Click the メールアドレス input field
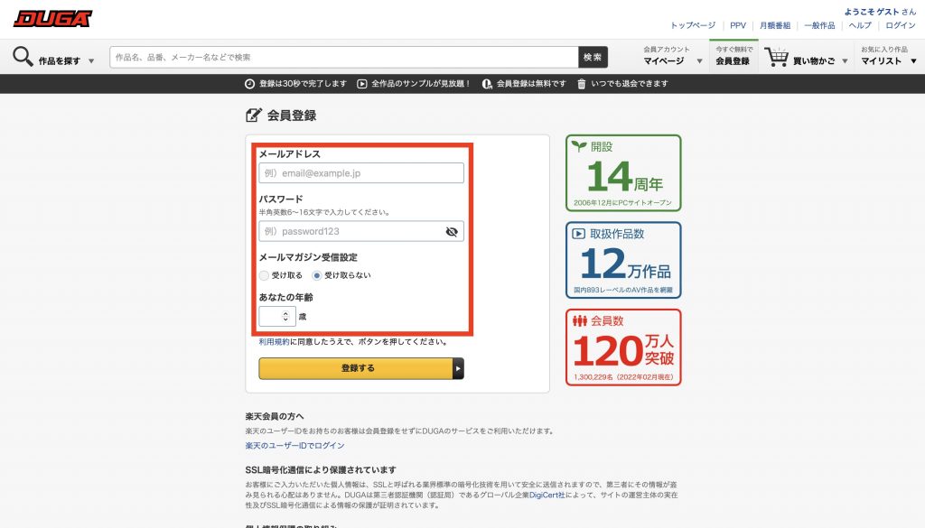 point(361,172)
